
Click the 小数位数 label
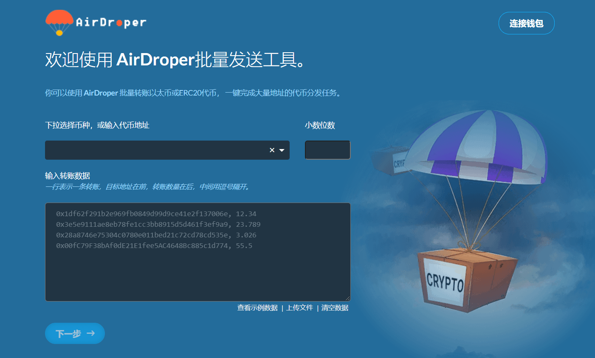pyautogui.click(x=320, y=125)
